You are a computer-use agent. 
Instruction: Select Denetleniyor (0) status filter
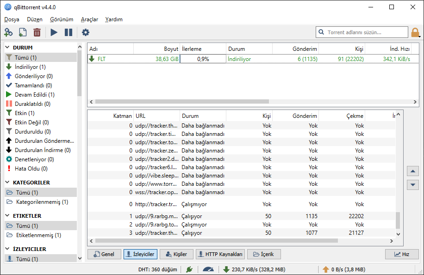tap(41, 159)
